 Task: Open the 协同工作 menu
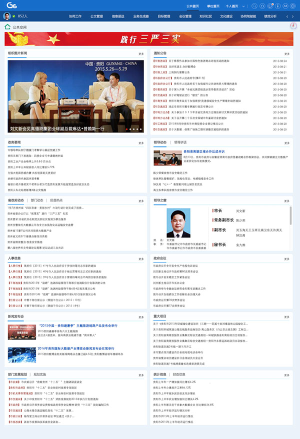point(75,16)
